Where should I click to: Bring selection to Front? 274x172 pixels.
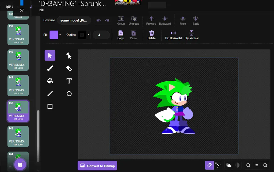[183, 21]
